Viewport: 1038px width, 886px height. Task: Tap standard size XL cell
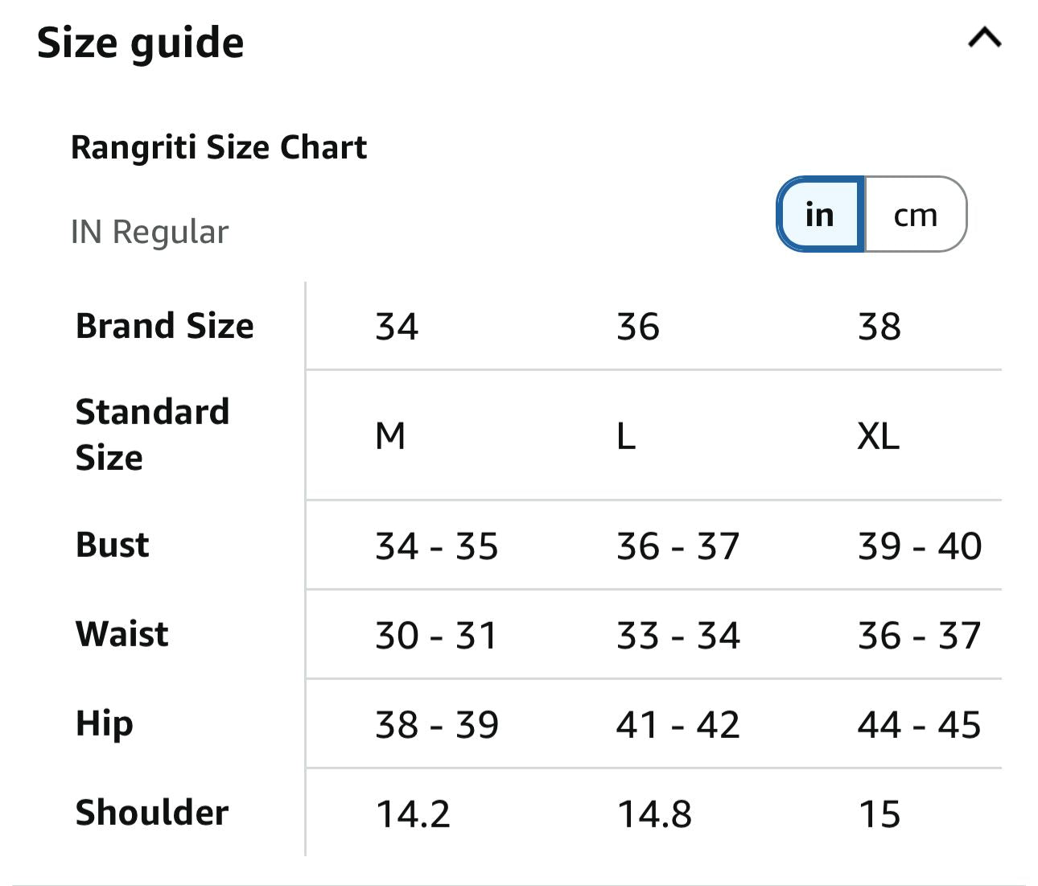pos(878,436)
